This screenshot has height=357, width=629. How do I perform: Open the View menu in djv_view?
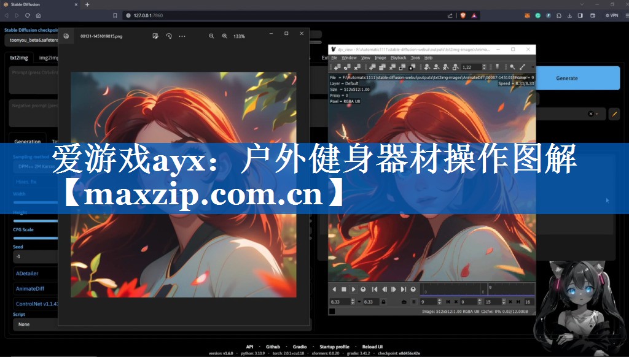(x=365, y=58)
